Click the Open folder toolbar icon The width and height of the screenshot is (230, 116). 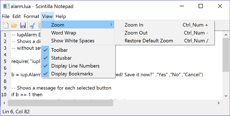pos(14,25)
